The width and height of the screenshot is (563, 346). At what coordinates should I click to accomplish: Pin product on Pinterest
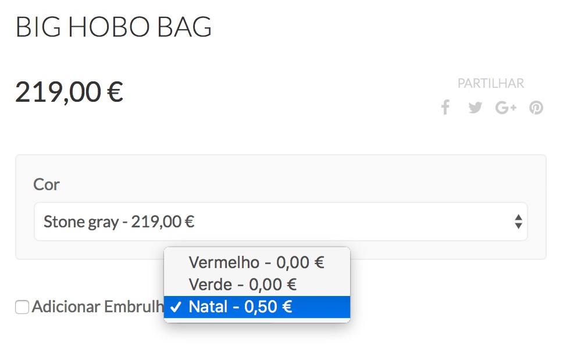pos(536,108)
